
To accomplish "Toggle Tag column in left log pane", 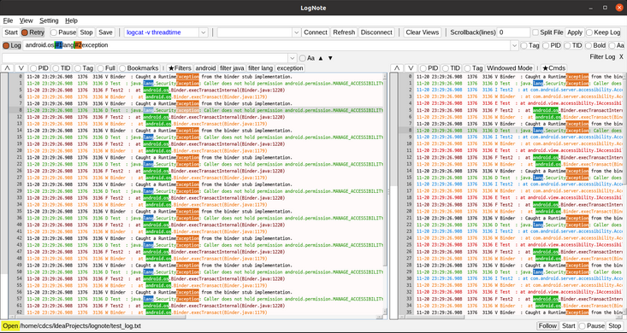I will [84, 68].
